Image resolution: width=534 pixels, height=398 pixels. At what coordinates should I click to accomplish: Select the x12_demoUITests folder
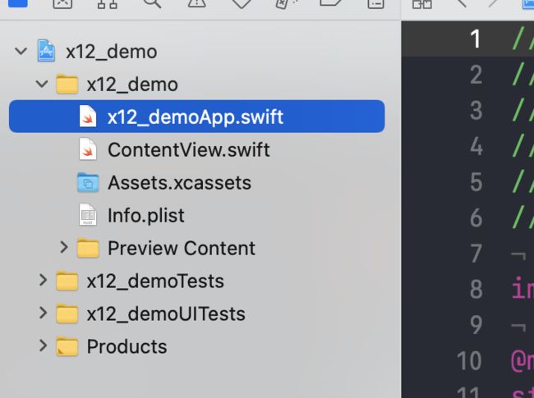pos(197,313)
